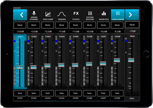Mute the Main output

[132, 25]
